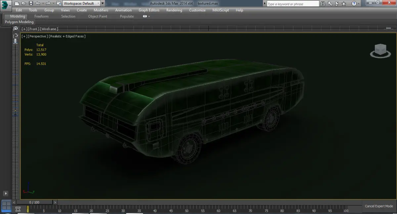
Task: Open the Create menu
Action: pos(82,10)
